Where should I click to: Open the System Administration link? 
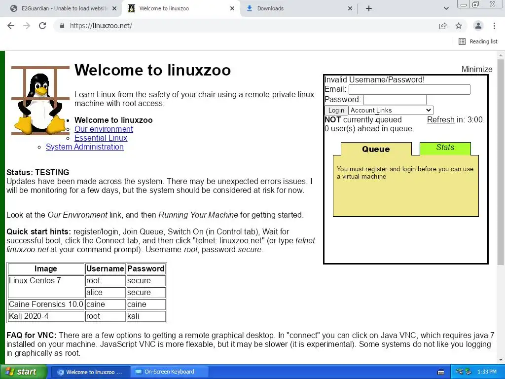pos(85,147)
